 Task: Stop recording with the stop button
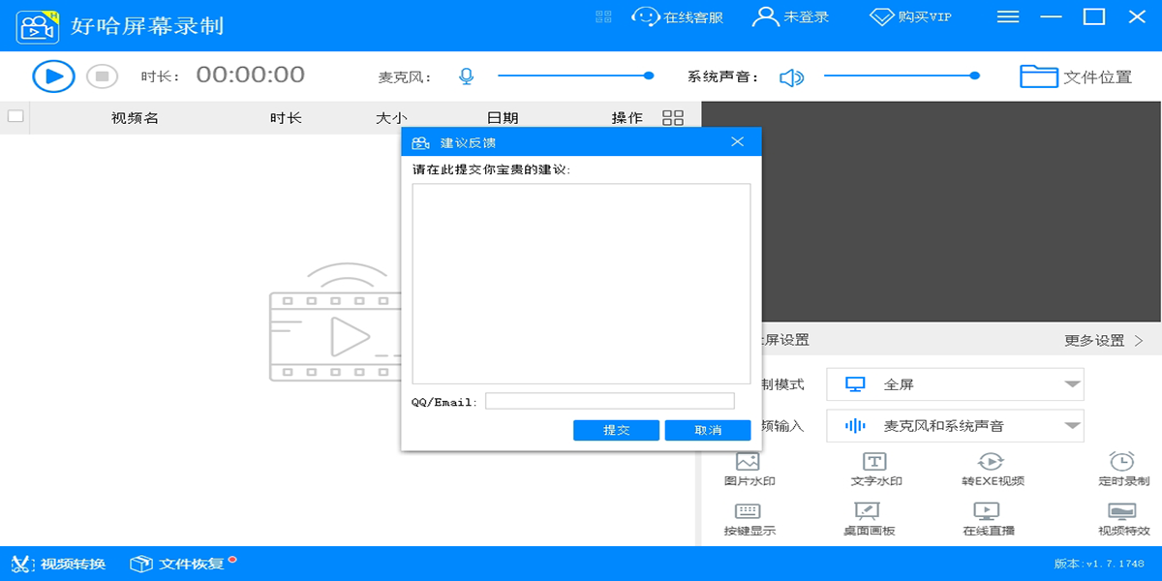(102, 76)
